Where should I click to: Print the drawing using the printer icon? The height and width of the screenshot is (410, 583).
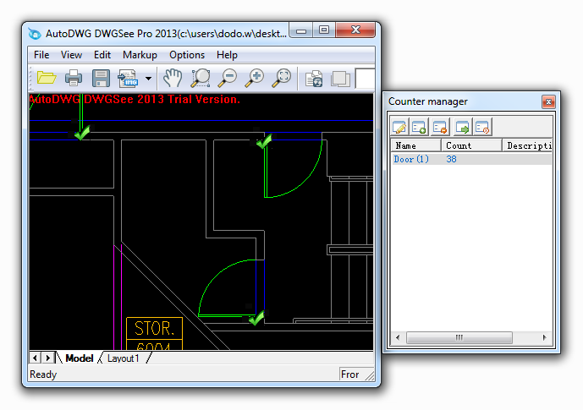pos(74,78)
